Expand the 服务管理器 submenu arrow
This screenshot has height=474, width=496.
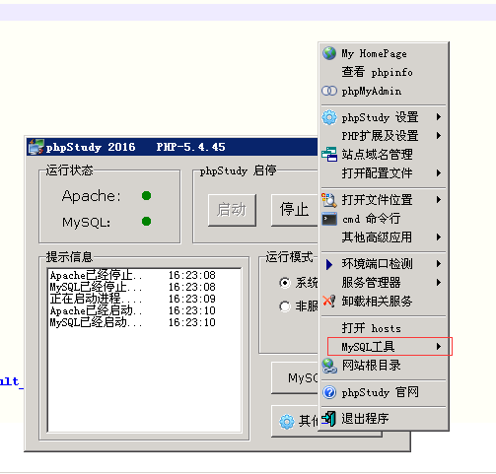click(439, 282)
